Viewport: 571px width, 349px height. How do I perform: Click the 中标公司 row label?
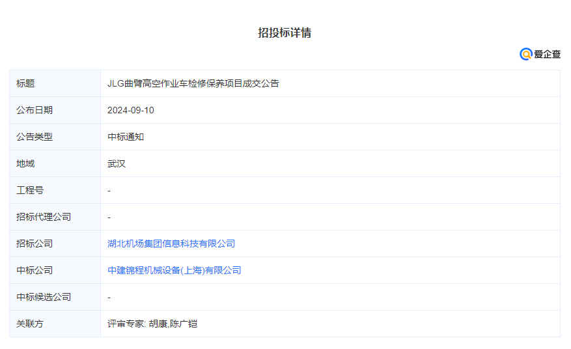tap(35, 270)
